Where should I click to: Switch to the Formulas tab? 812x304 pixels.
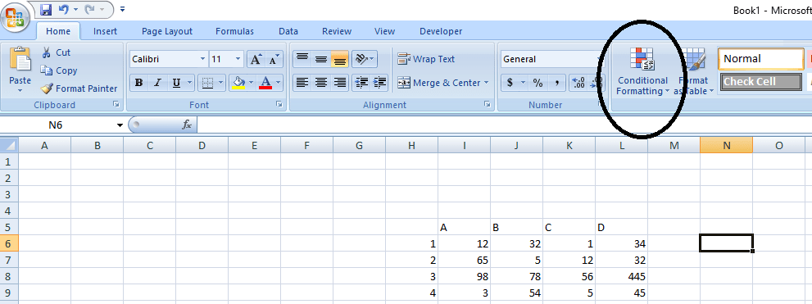234,32
